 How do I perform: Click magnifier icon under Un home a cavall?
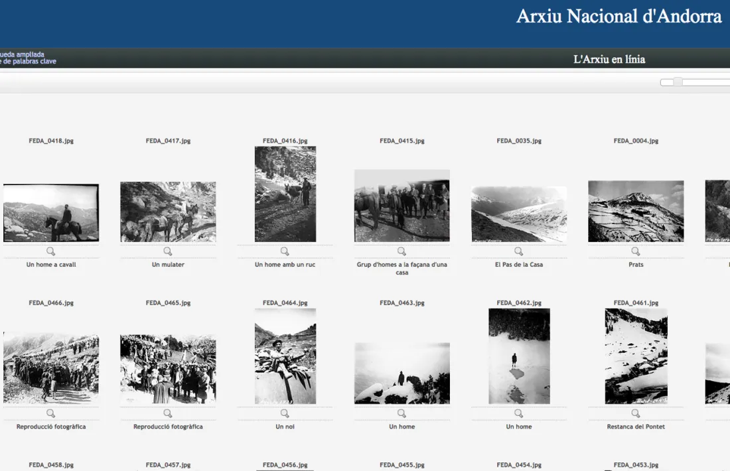pyautogui.click(x=50, y=251)
